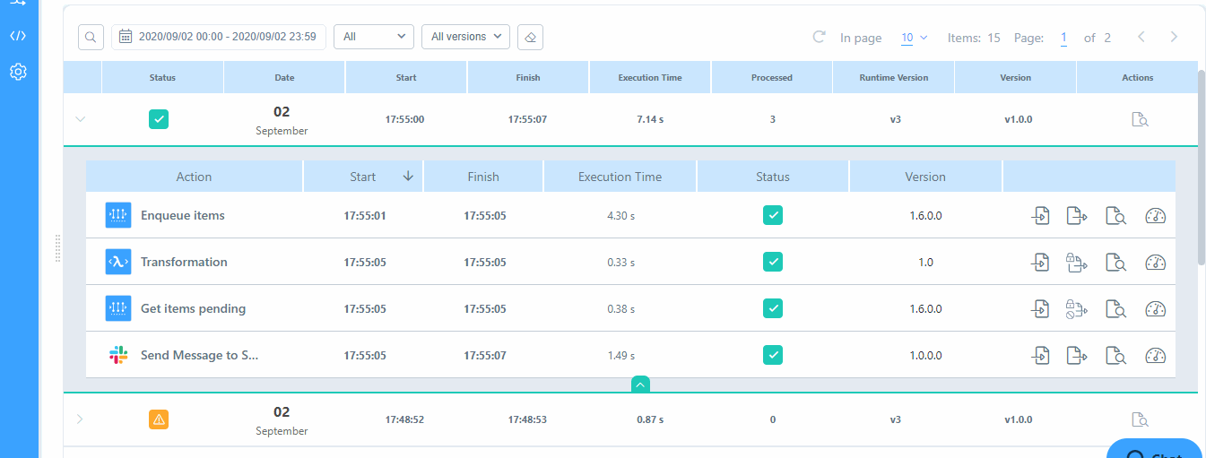Expand the 17:48:52 execution row

coord(80,419)
